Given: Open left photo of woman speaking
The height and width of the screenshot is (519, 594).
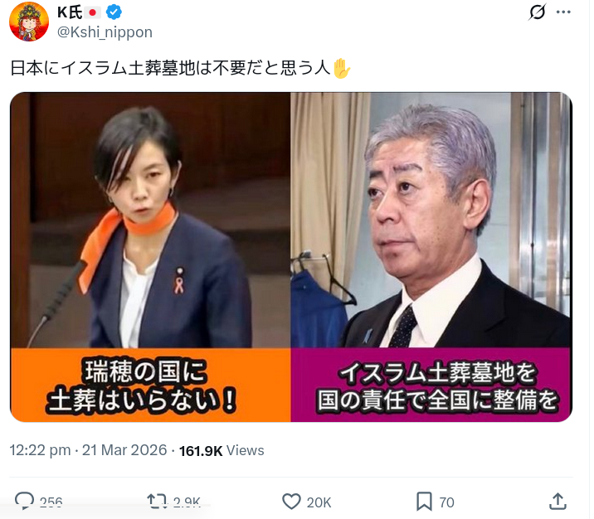Looking at the screenshot, I should [x=150, y=220].
